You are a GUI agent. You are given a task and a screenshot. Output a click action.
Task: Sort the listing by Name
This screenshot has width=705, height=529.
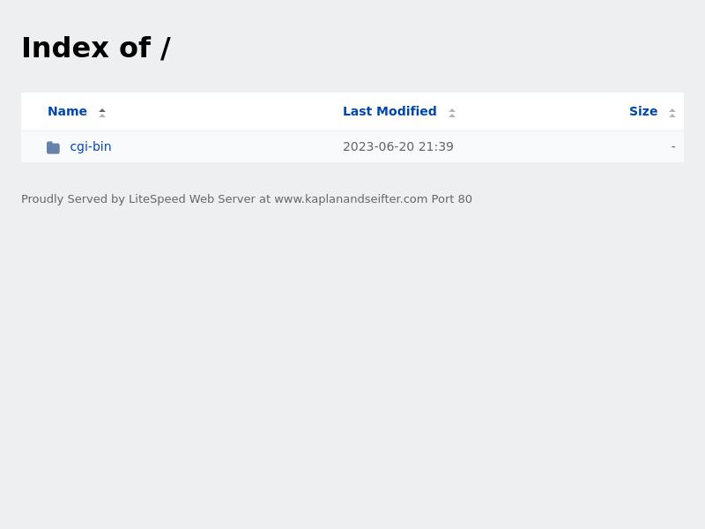tap(67, 111)
